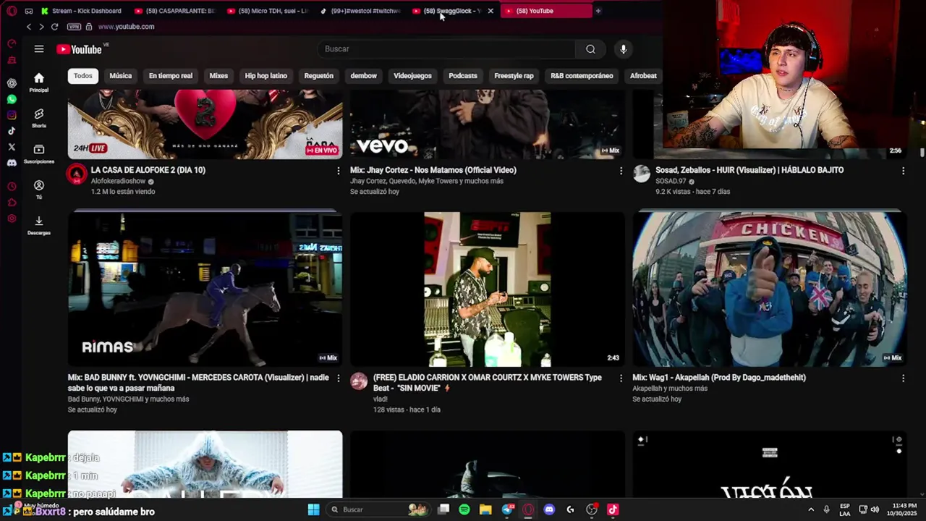Screen dimensions: 926x521
Task: Open the Opera main menu logo
Action: [12, 11]
